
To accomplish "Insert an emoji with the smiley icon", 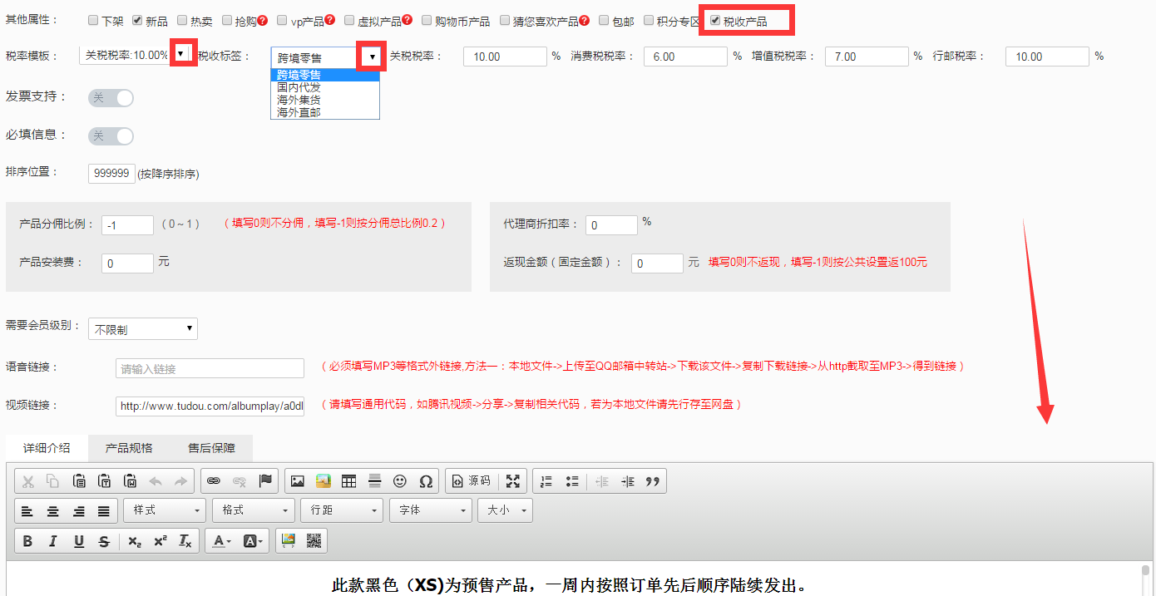I will pos(400,481).
